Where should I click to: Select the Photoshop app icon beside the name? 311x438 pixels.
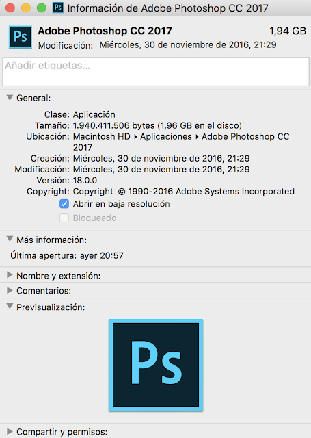(21, 37)
